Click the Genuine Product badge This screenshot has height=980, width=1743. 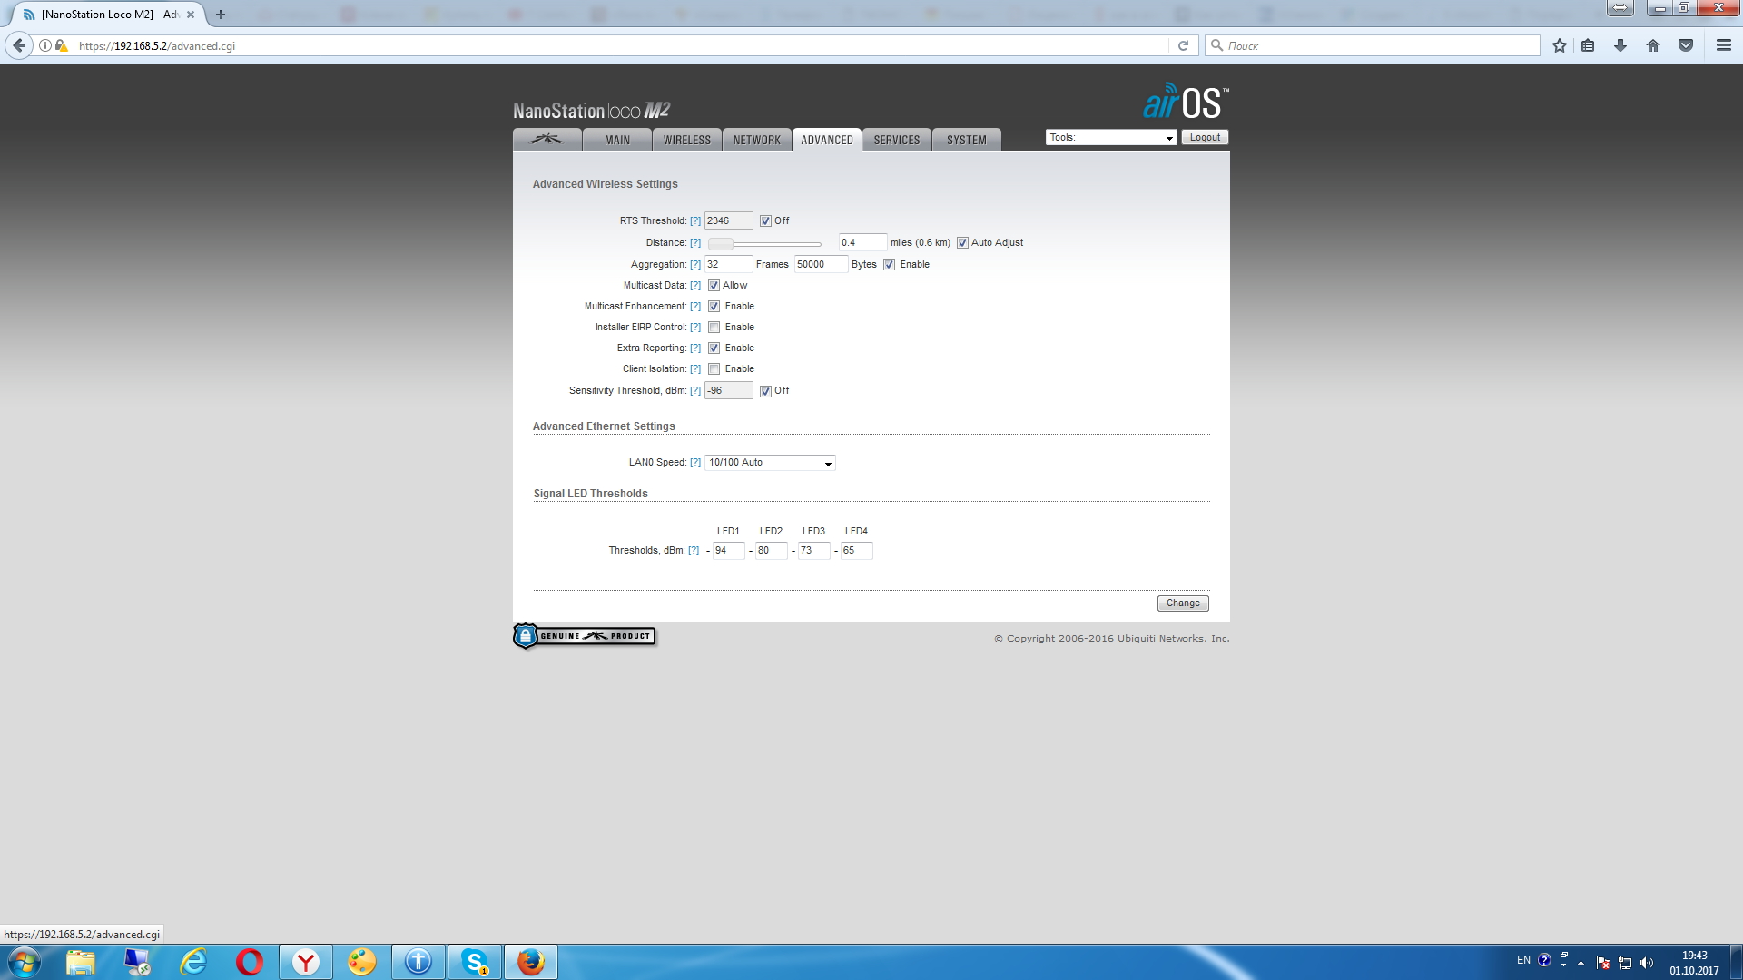584,636
